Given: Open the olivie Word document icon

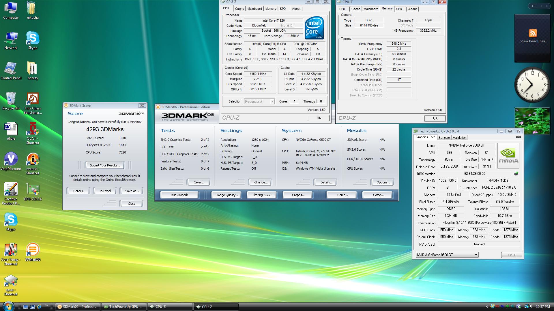Looking at the screenshot, I should [11, 132].
